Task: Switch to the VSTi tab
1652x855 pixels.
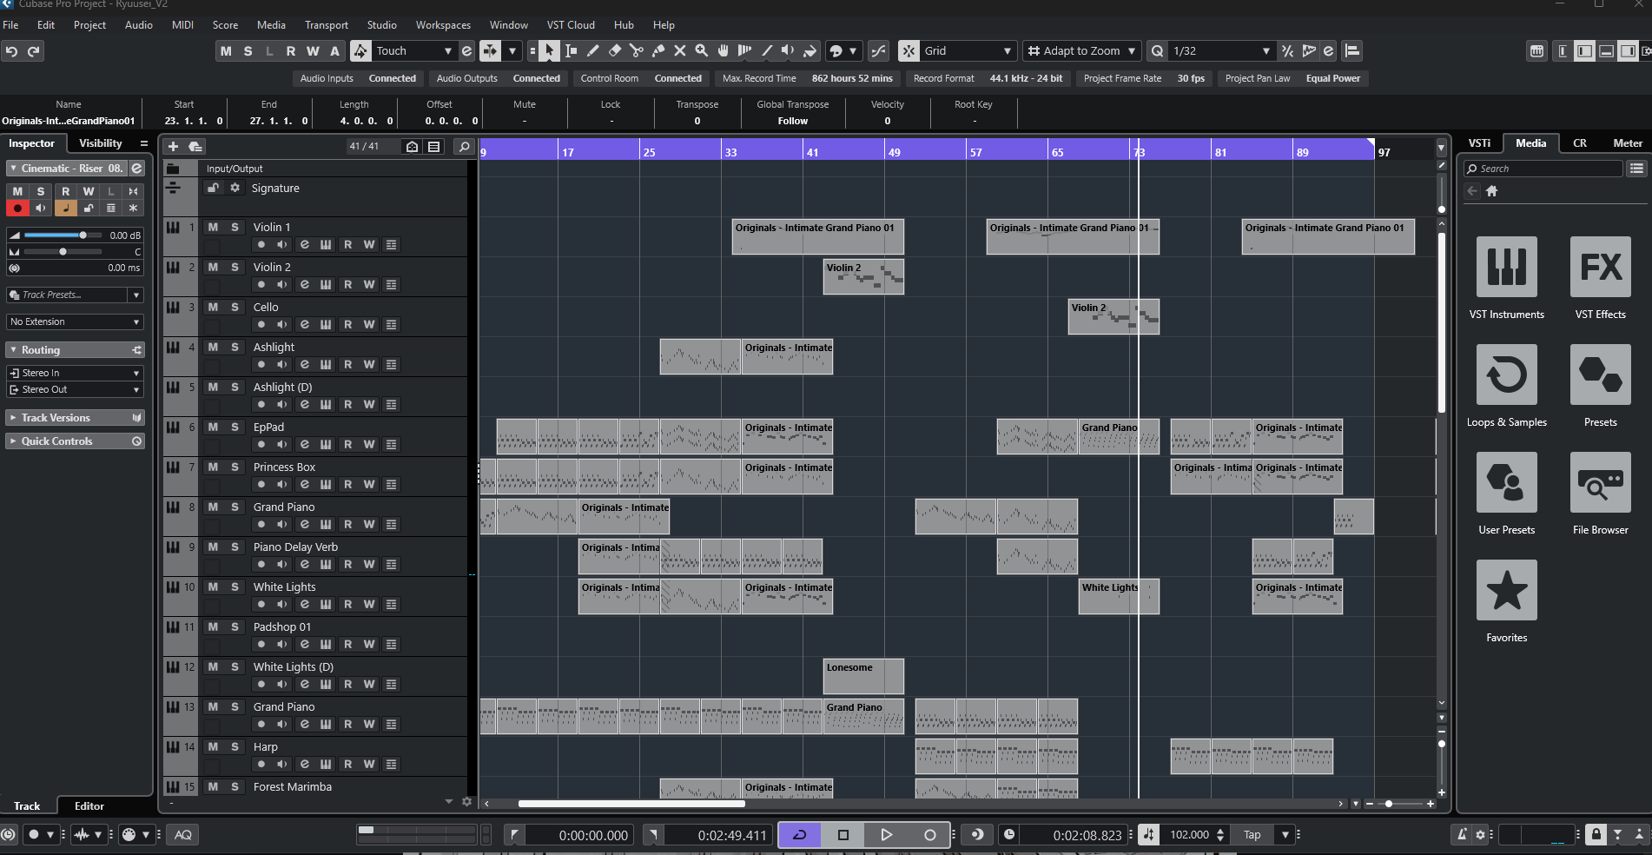Action: pos(1479,143)
